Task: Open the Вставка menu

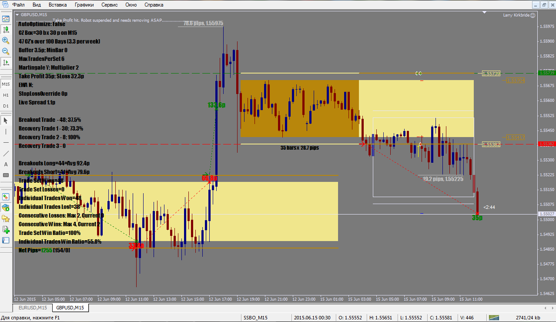Action: coord(58,5)
